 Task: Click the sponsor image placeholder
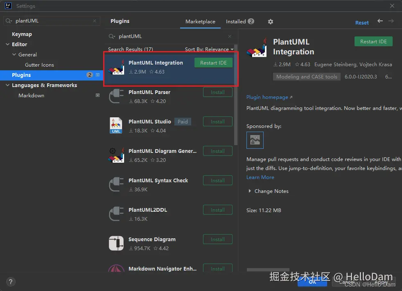tap(255, 140)
